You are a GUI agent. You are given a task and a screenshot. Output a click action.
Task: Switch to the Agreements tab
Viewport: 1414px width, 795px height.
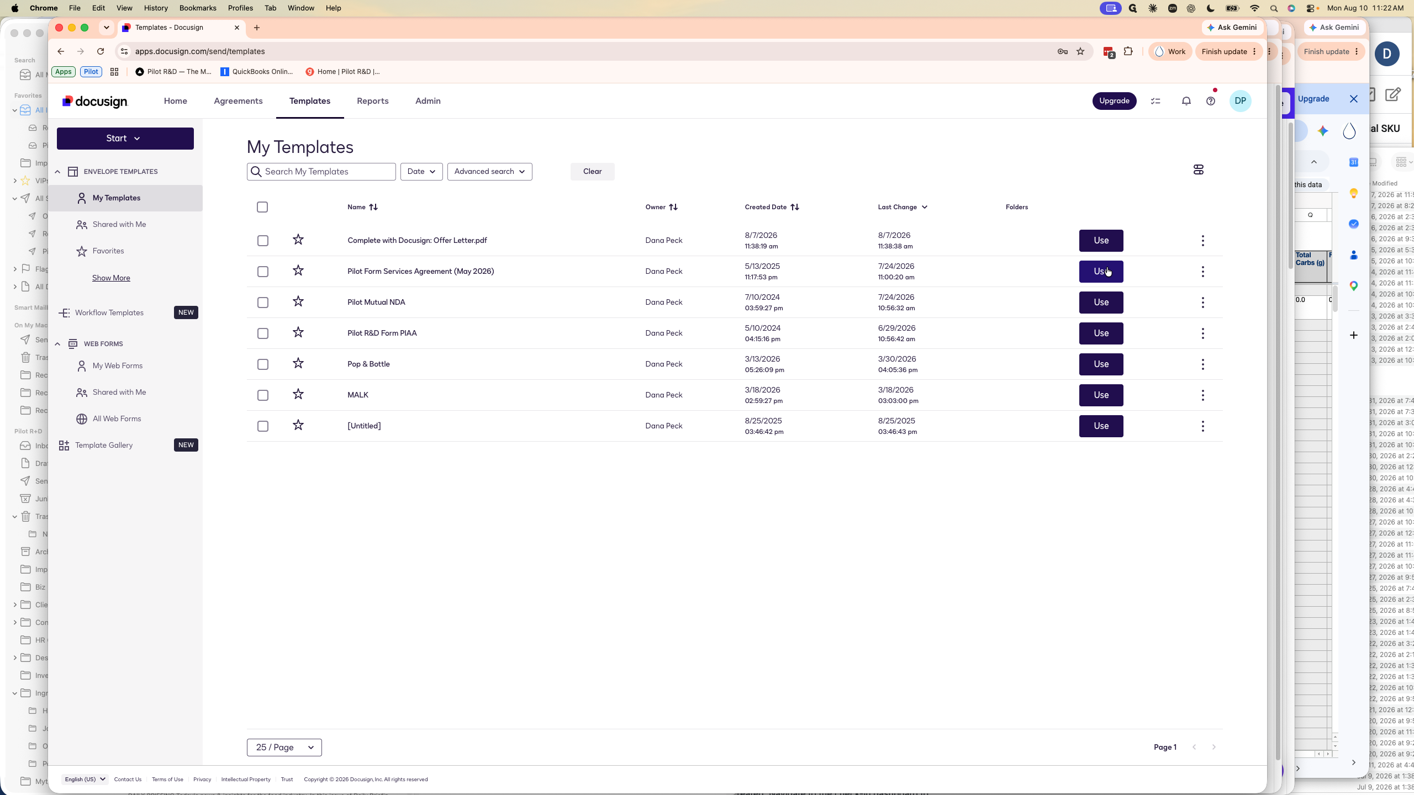click(x=238, y=101)
